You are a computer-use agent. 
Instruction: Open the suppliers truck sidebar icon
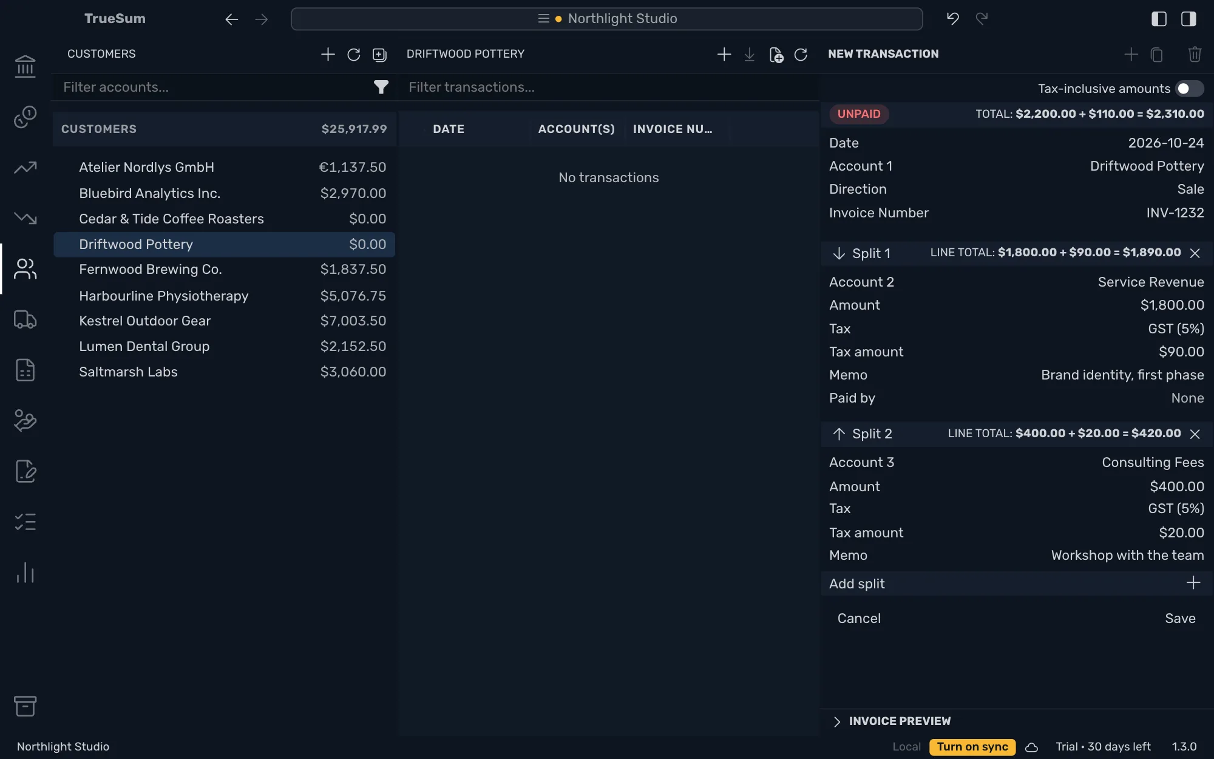click(x=25, y=319)
